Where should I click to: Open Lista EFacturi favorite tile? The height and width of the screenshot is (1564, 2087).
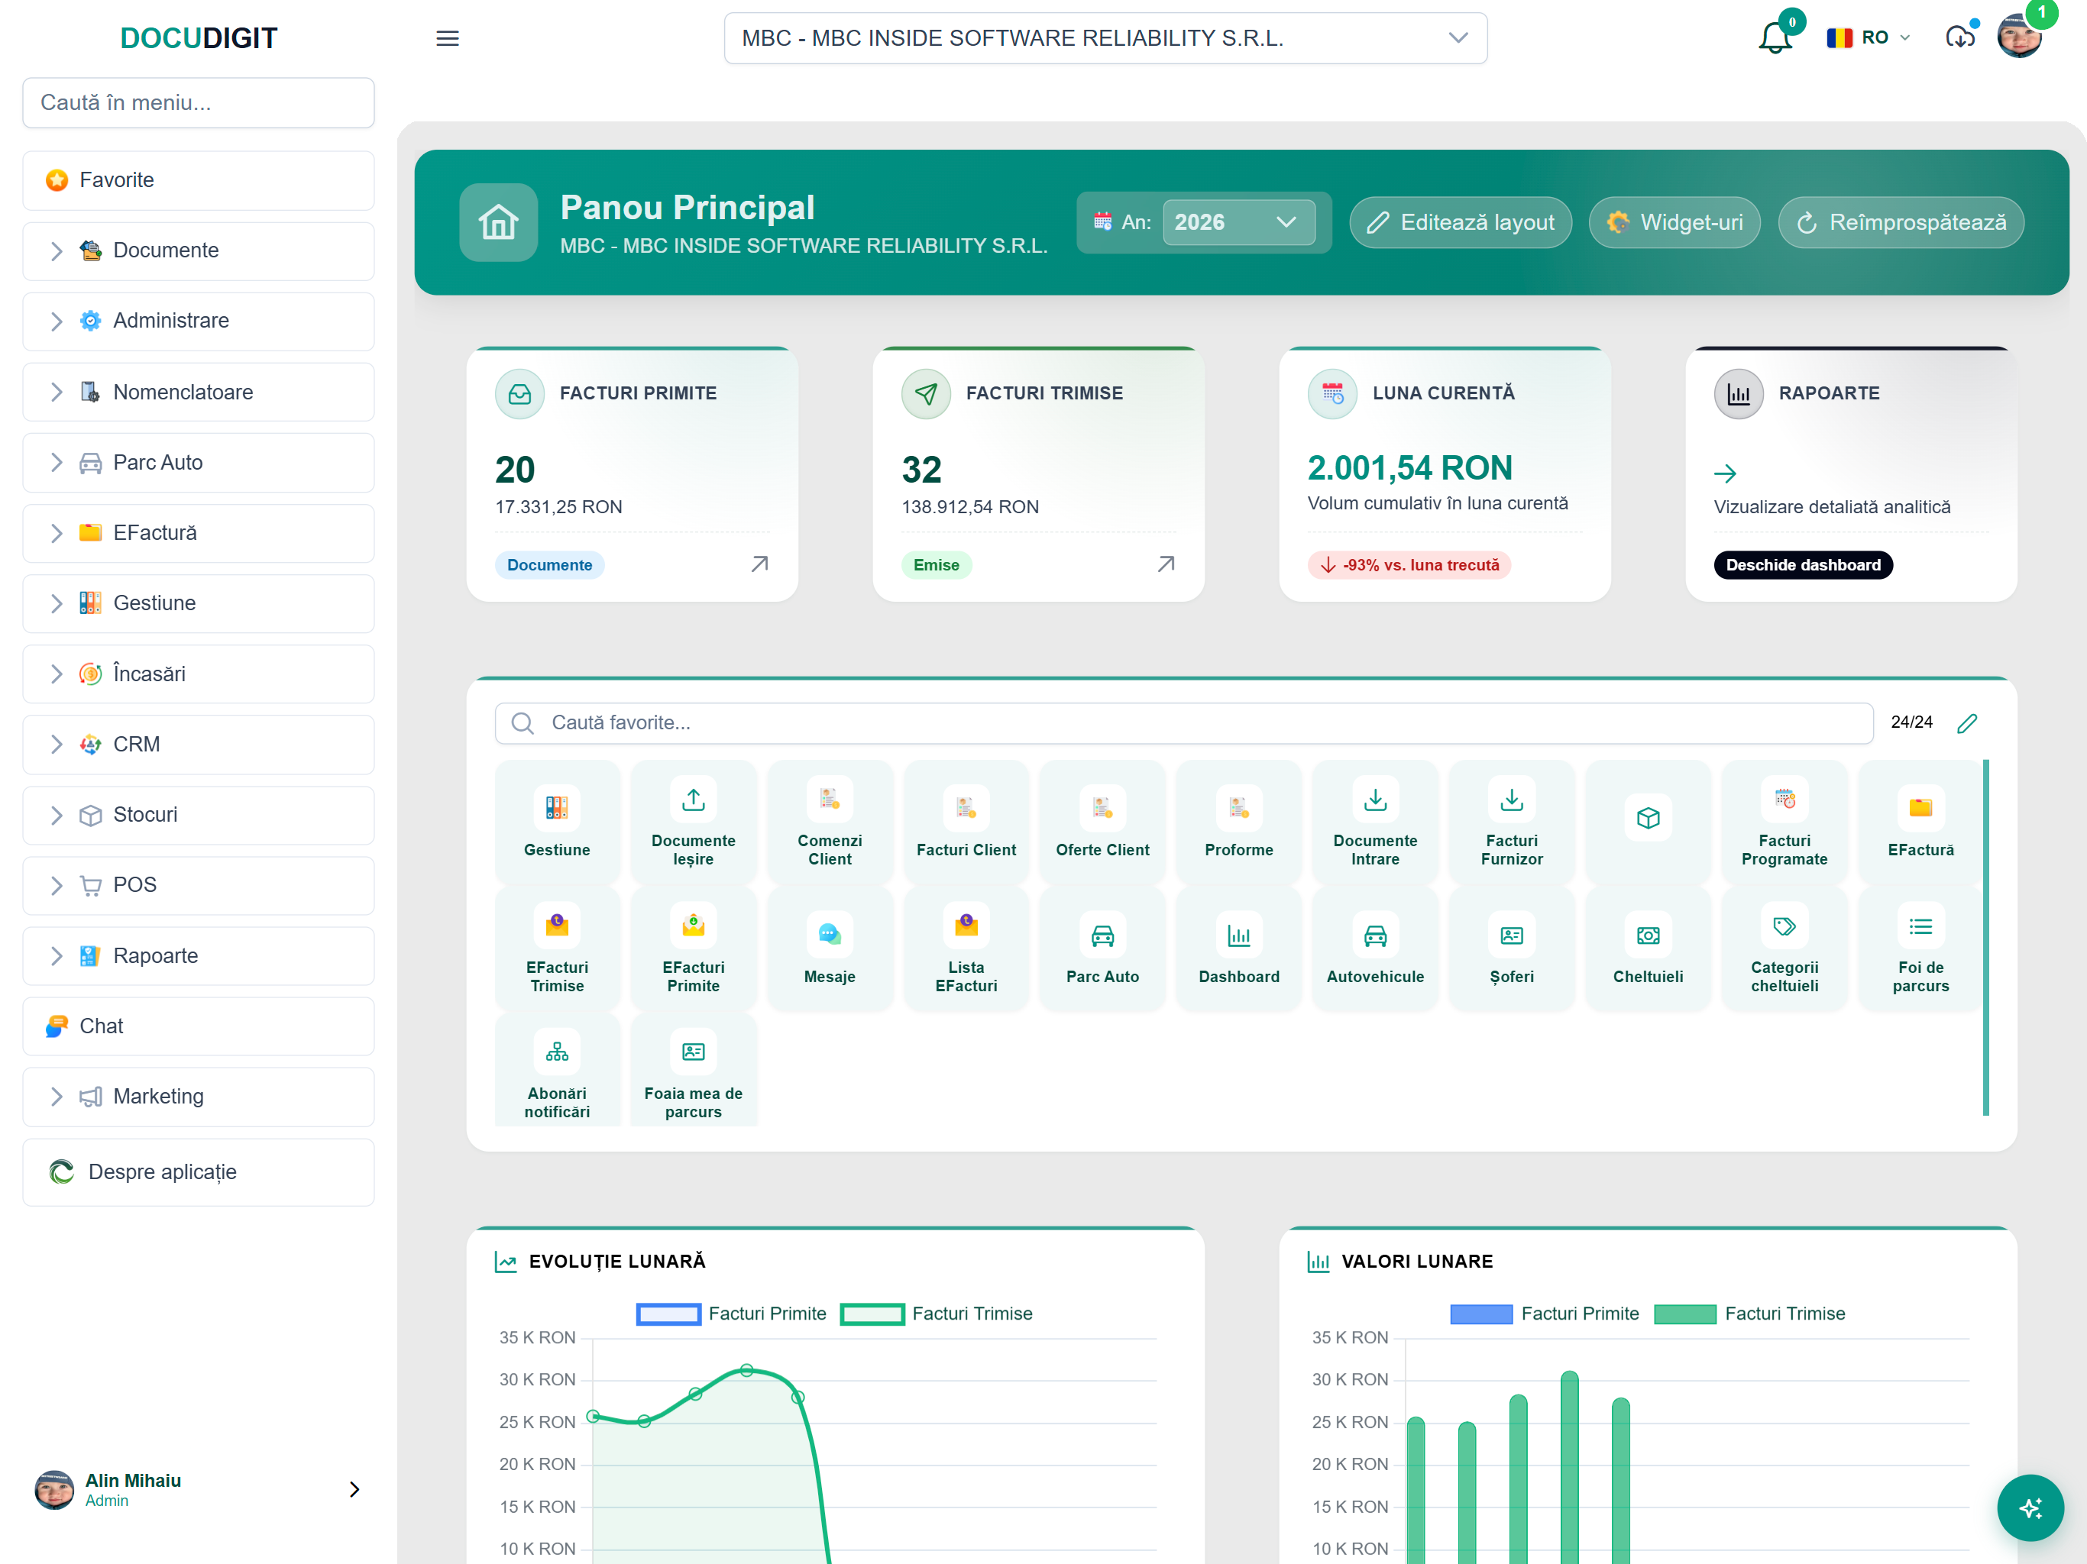966,948
